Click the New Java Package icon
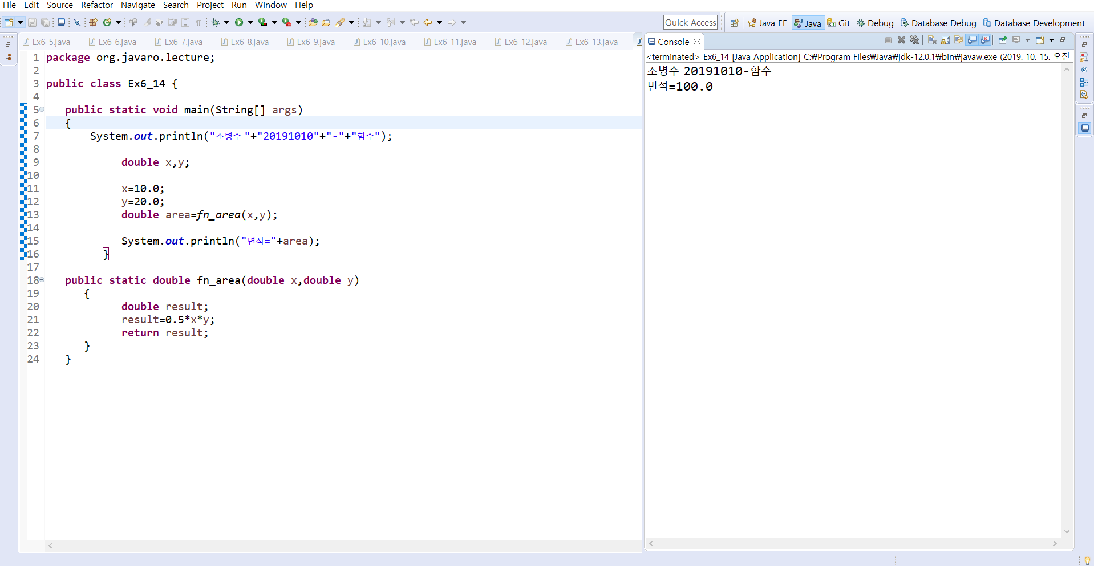 tap(93, 22)
